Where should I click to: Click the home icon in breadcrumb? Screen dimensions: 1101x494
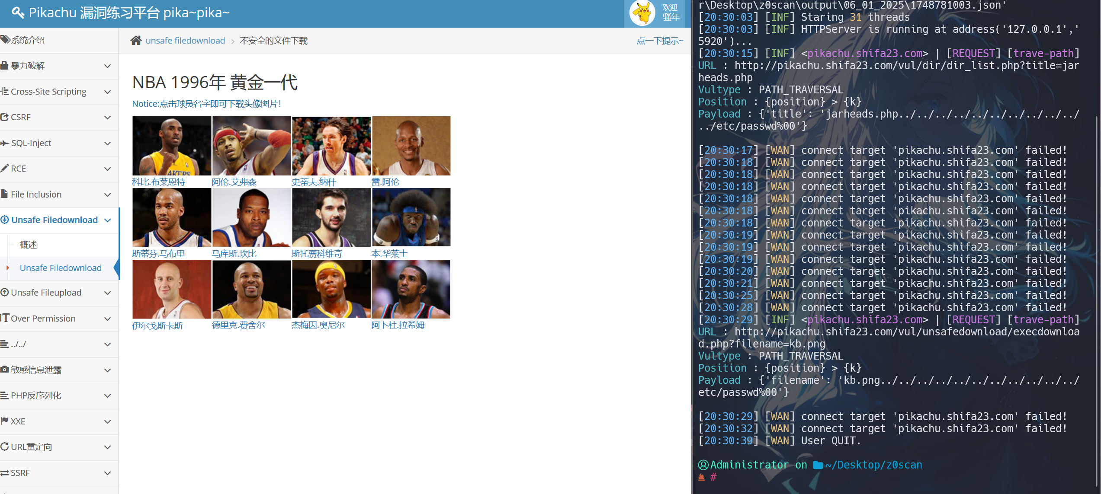pyautogui.click(x=136, y=41)
